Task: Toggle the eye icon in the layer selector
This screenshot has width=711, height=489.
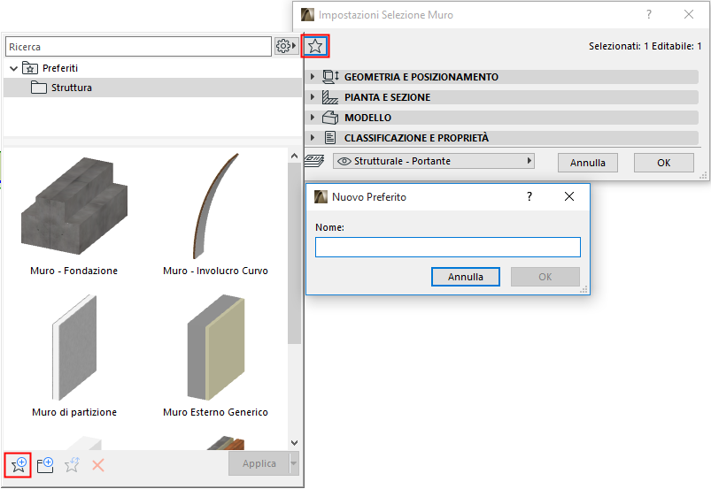Action: coord(344,161)
